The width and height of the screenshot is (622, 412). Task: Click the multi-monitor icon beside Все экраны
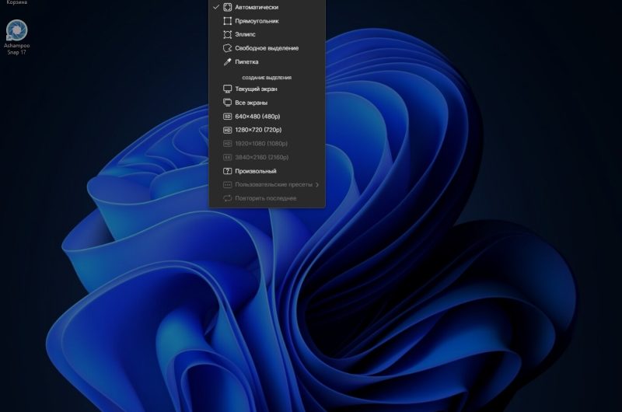tap(227, 103)
